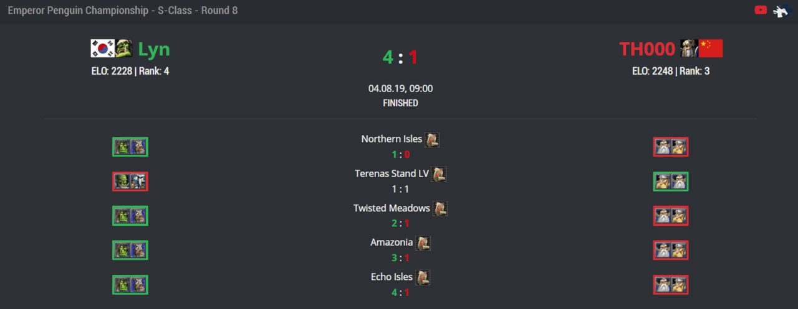798x309 pixels.
Task: Open the Northern Isles map scroll icon
Action: coord(432,139)
